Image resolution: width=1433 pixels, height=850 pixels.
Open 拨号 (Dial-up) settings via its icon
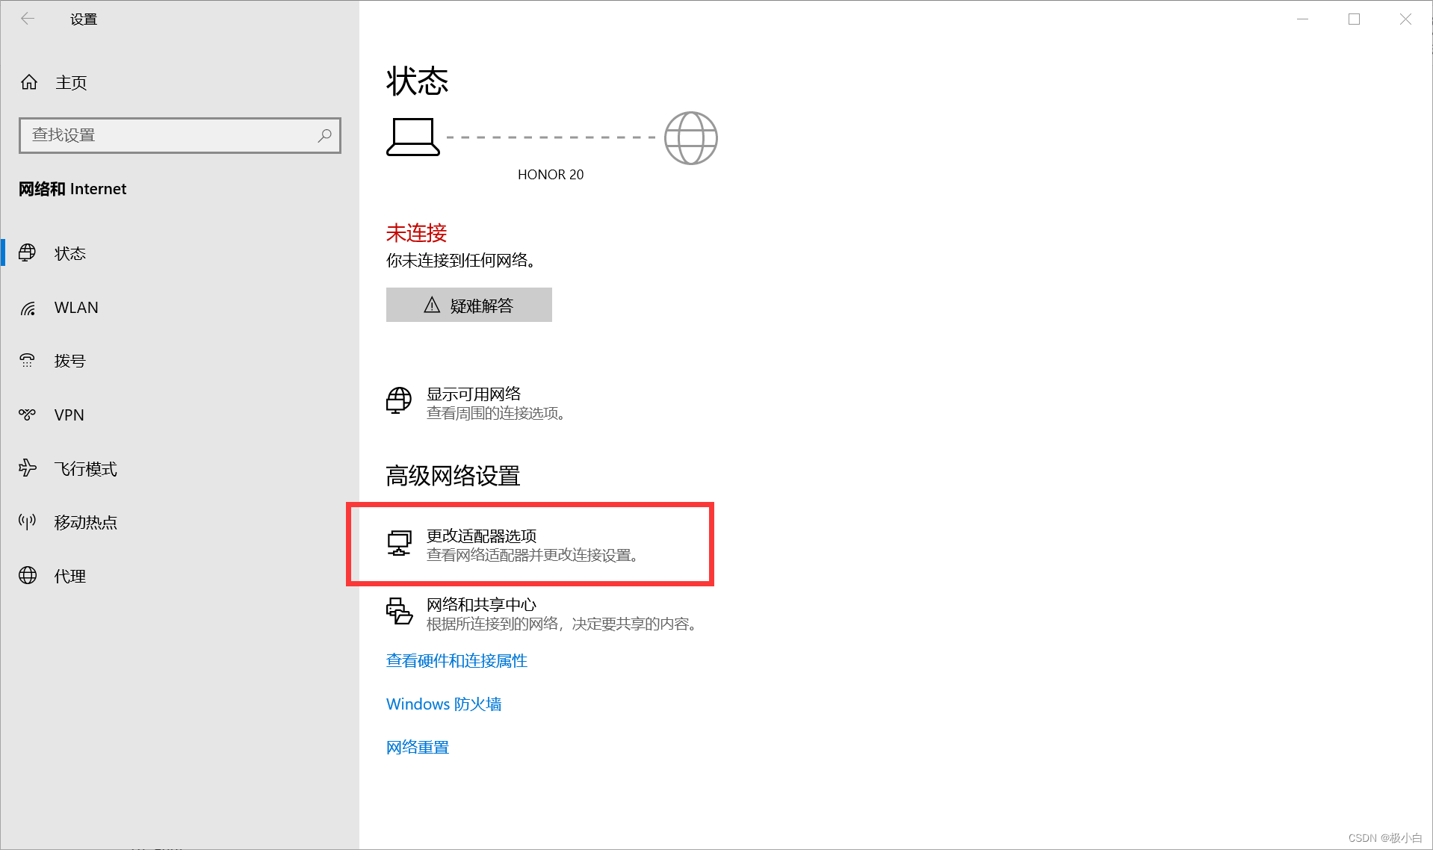[x=28, y=361]
